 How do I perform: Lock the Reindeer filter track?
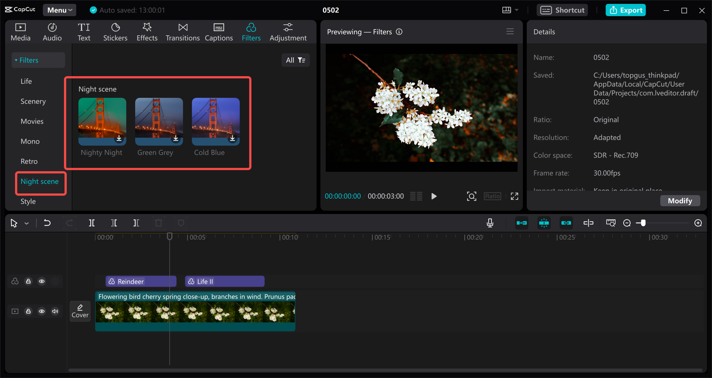[x=28, y=281]
